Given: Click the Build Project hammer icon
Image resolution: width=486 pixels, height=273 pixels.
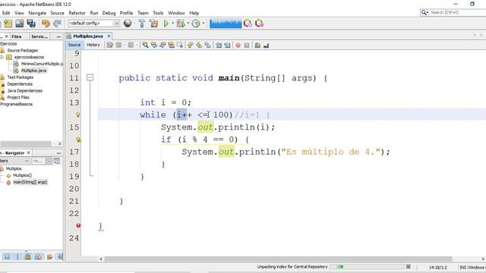Looking at the screenshot, I should point(142,24).
